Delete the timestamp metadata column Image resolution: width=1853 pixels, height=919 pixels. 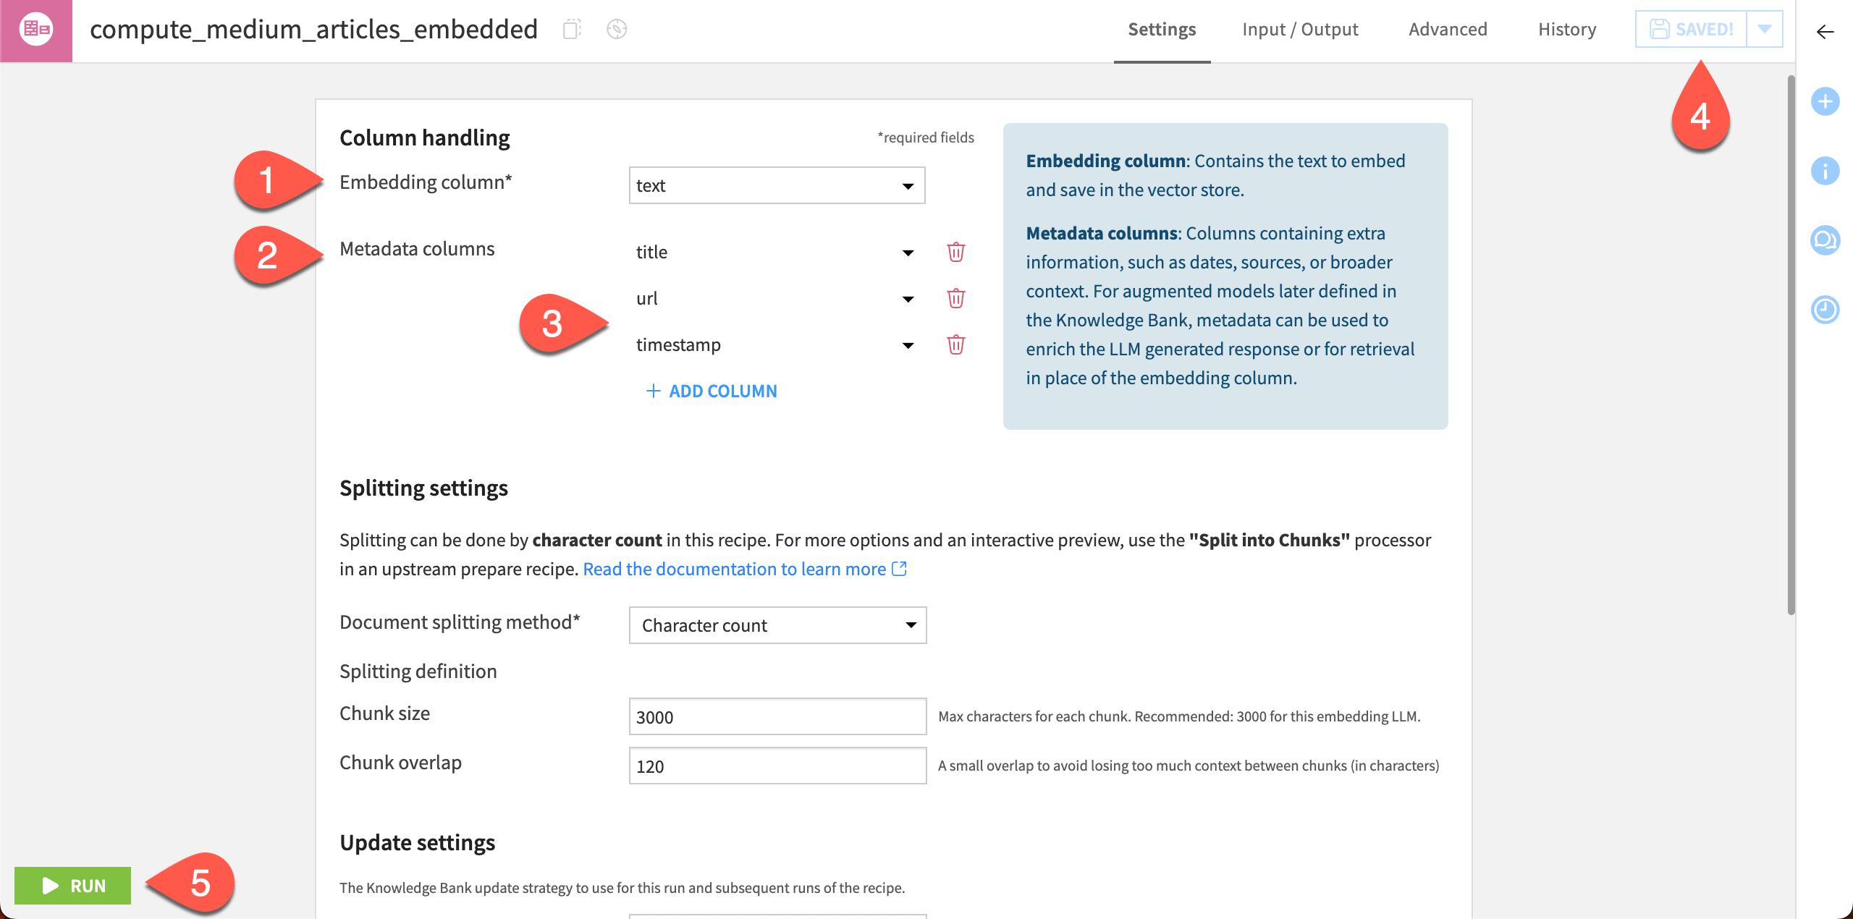pyautogui.click(x=956, y=344)
